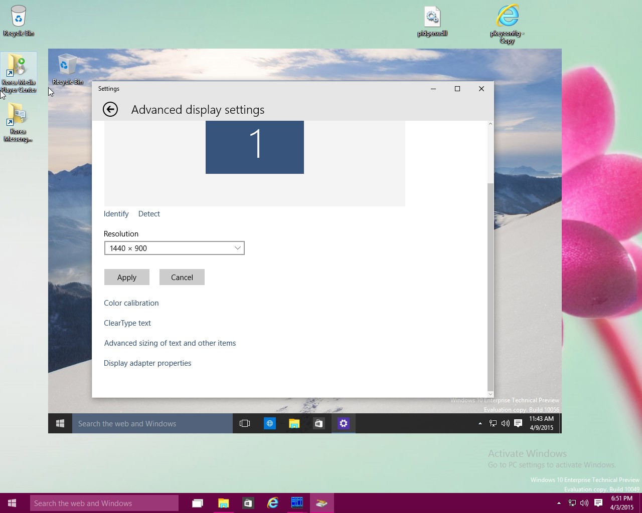
Task: Open the Display adapter properties link
Action: (147, 363)
